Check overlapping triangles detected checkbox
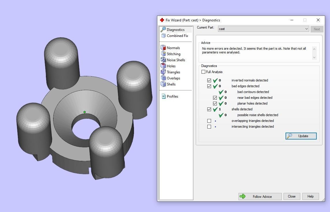Image resolution: width=330 pixels, height=212 pixels. coord(209,121)
